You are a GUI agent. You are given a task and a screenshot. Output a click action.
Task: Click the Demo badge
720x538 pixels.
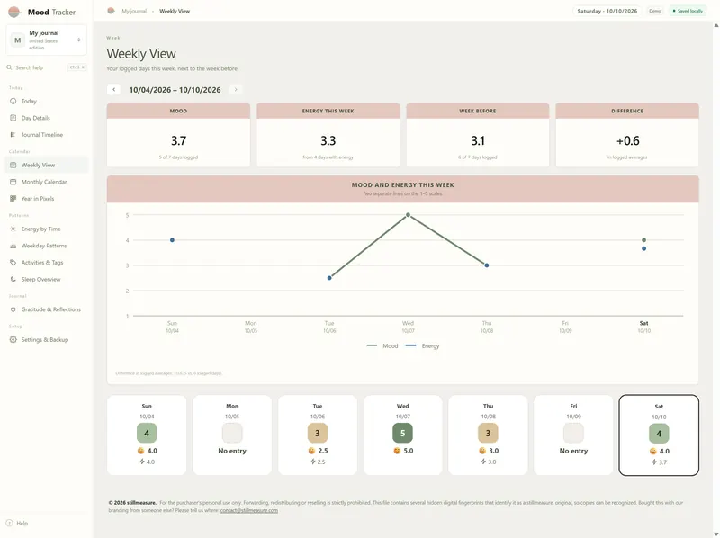[x=655, y=11]
